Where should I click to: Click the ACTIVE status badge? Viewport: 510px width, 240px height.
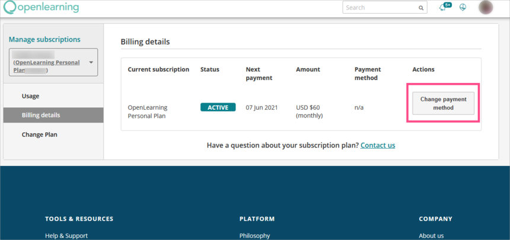(218, 107)
